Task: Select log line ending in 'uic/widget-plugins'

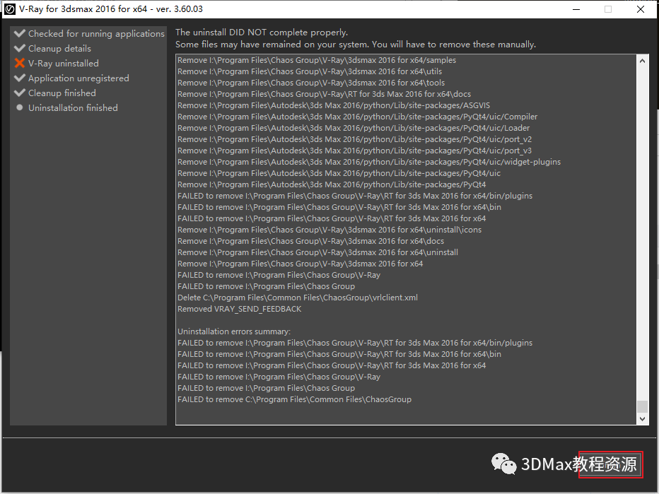Action: pos(369,162)
